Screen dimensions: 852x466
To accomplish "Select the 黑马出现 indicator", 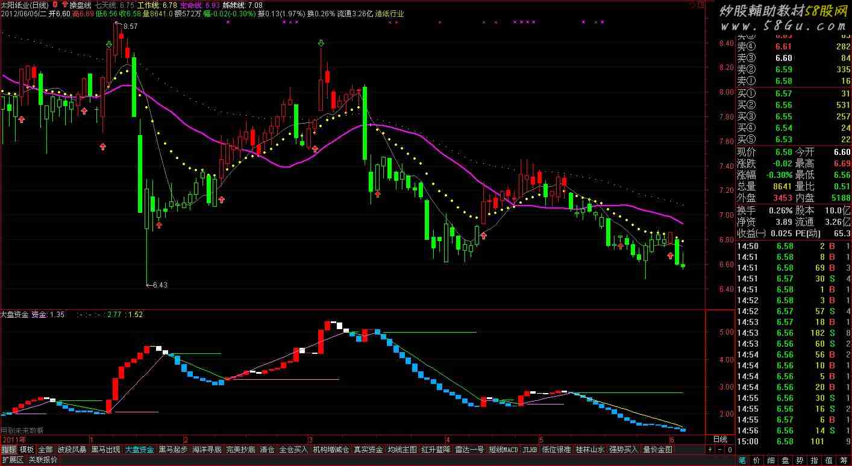I will coord(105,449).
